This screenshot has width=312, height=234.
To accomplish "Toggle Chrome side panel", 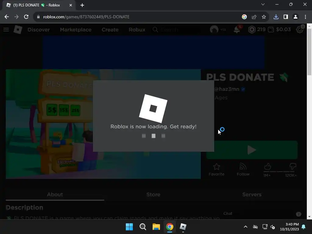I will point(286,17).
